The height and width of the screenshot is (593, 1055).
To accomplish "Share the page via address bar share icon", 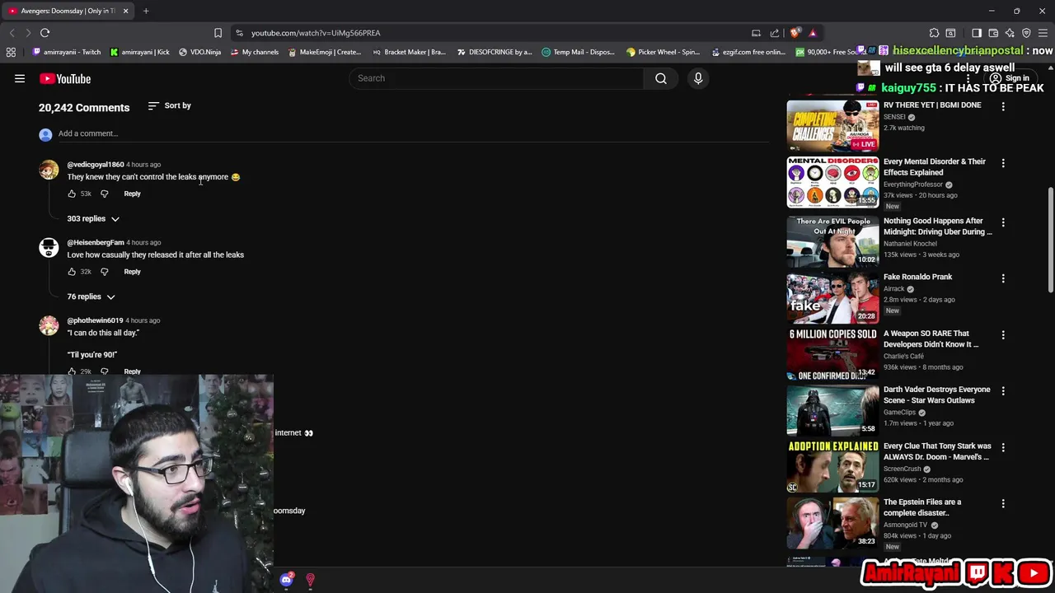I will 775,33.
